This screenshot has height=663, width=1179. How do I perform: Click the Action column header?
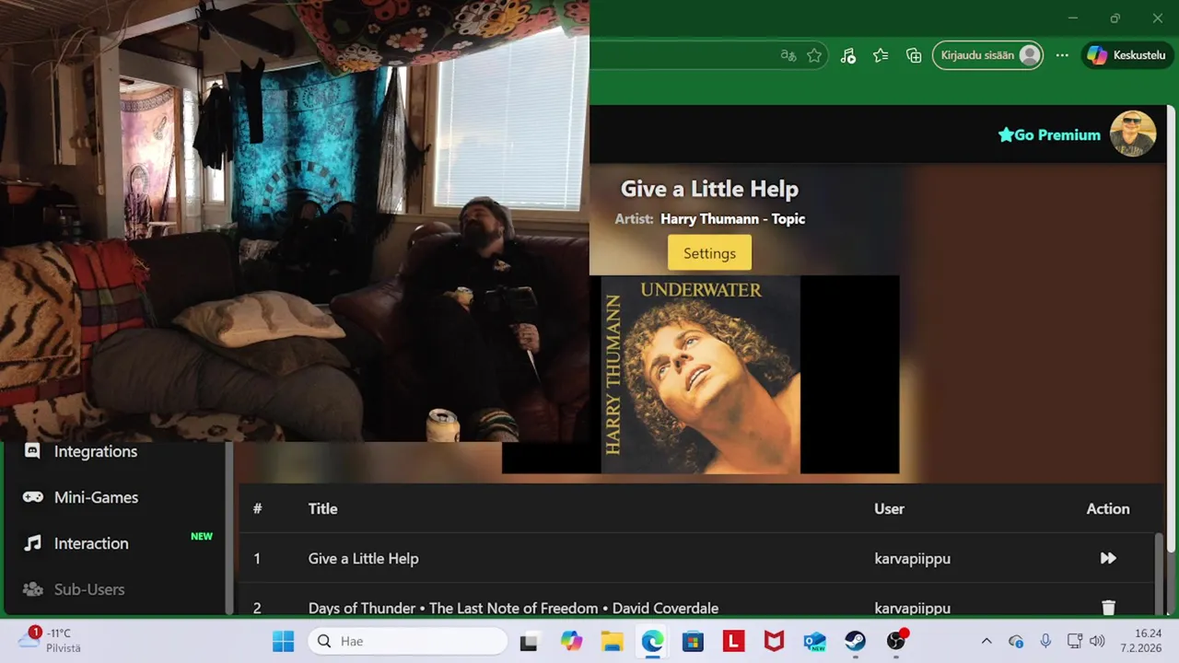(x=1108, y=508)
